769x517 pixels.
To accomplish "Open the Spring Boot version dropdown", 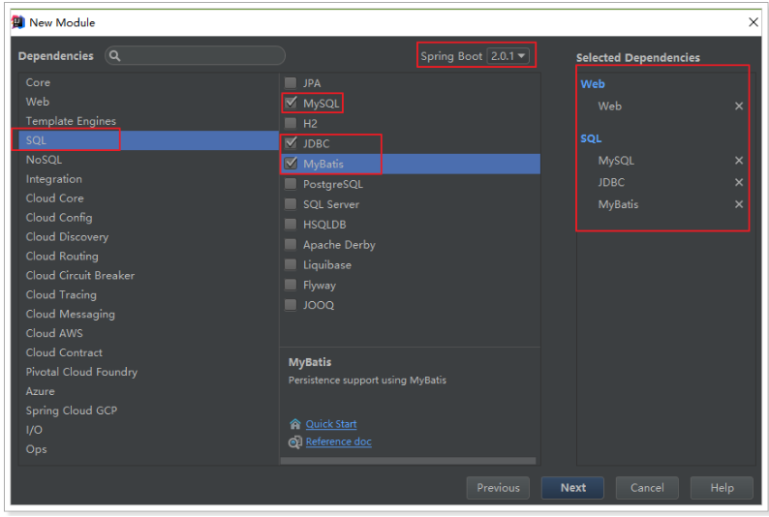I will (508, 56).
